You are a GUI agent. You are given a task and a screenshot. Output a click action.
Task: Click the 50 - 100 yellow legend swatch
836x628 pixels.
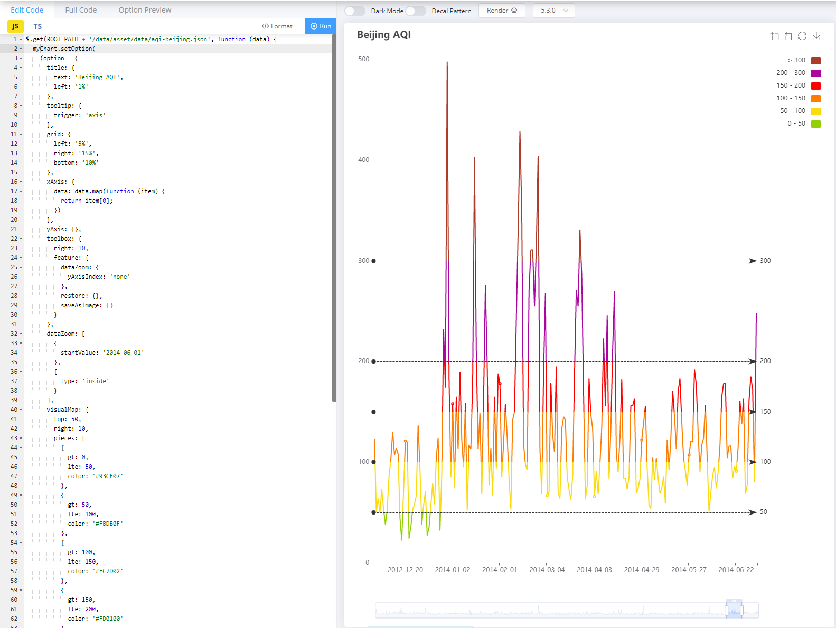(x=816, y=111)
